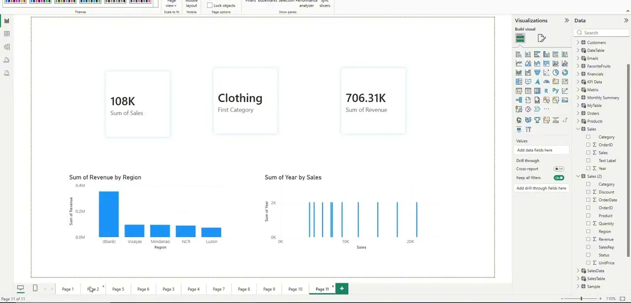Pick funnel chart visual
This screenshot has height=303, width=631.
pyautogui.click(x=537, y=73)
